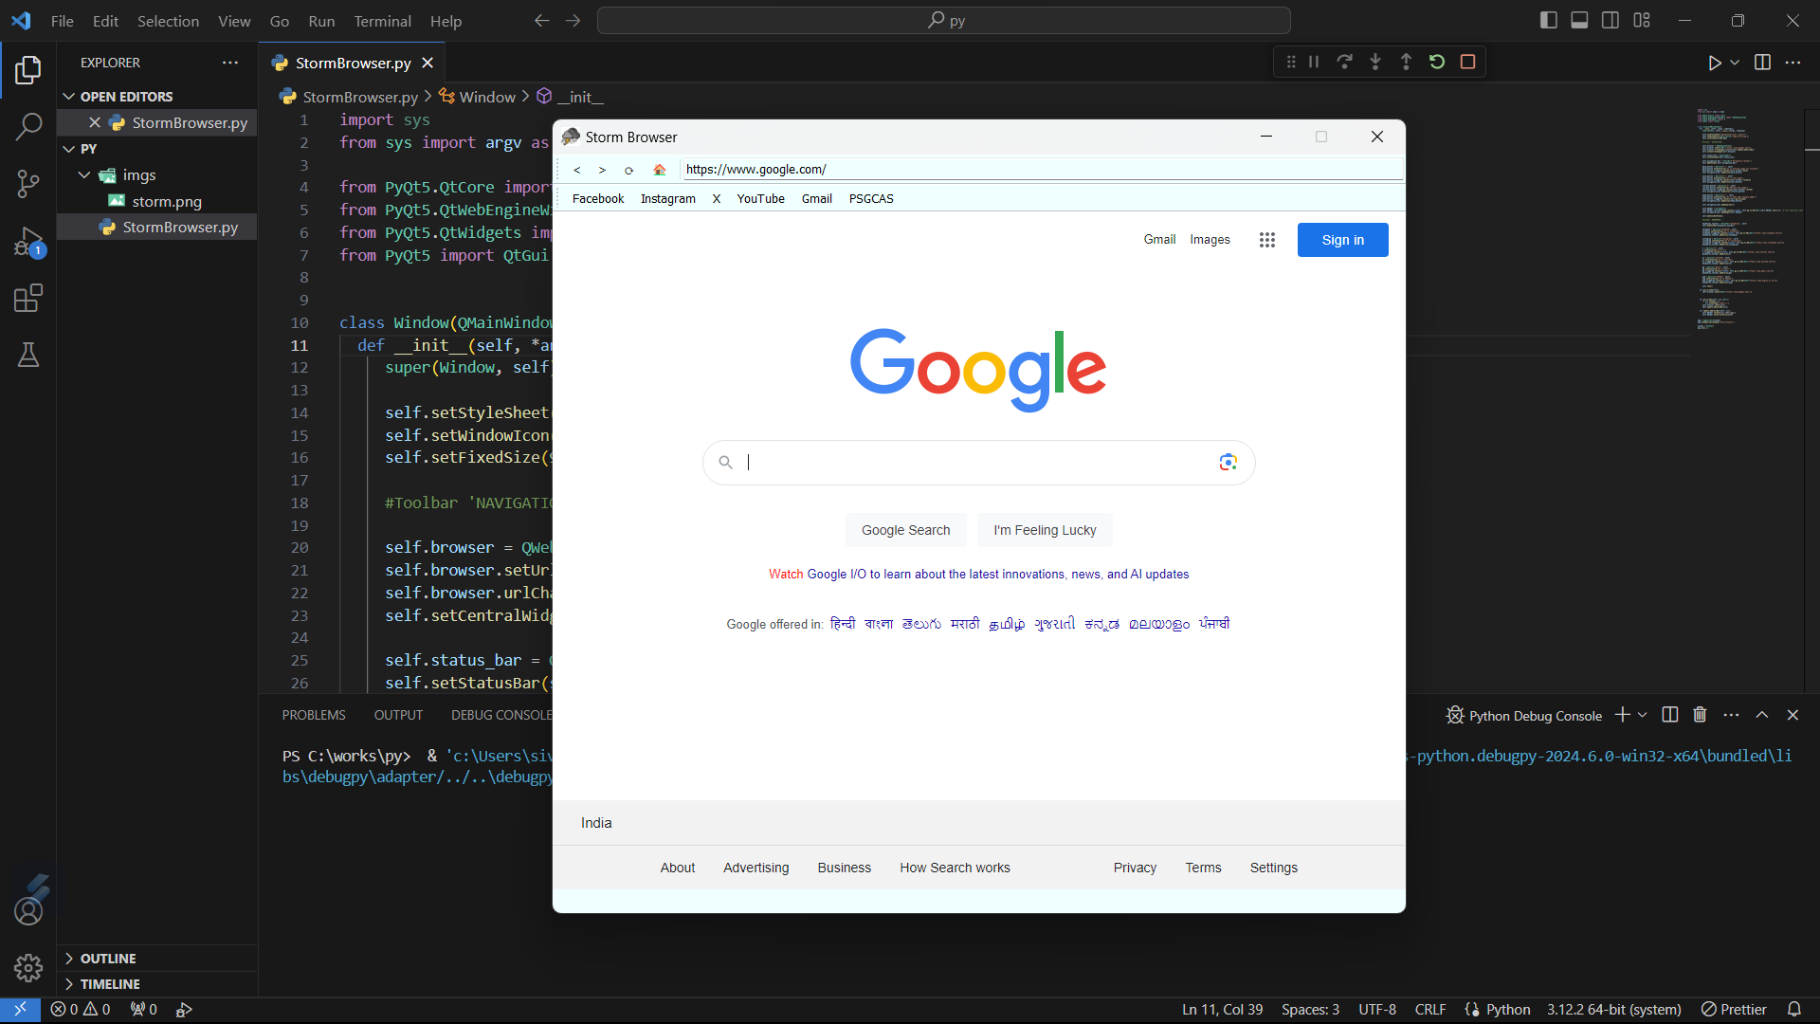Collapse the OPEN EDITORS section

click(70, 95)
